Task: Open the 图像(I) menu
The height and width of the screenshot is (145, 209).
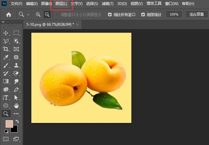Action: point(47,4)
